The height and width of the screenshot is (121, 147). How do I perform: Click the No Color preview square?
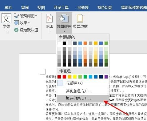[x=60, y=83]
